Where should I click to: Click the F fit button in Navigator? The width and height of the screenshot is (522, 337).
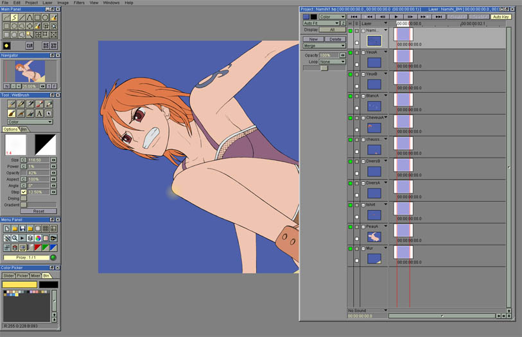click(55, 86)
